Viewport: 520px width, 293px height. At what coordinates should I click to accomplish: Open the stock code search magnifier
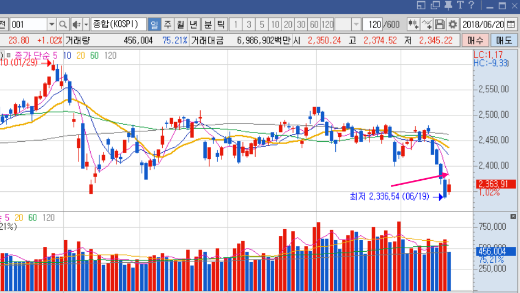(x=63, y=25)
